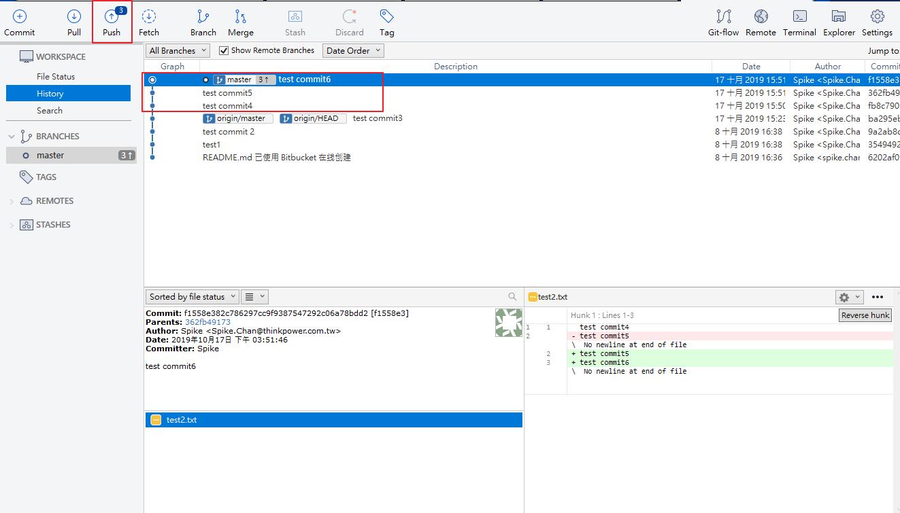Click Jump to at top right
900x513 pixels.
883,50
